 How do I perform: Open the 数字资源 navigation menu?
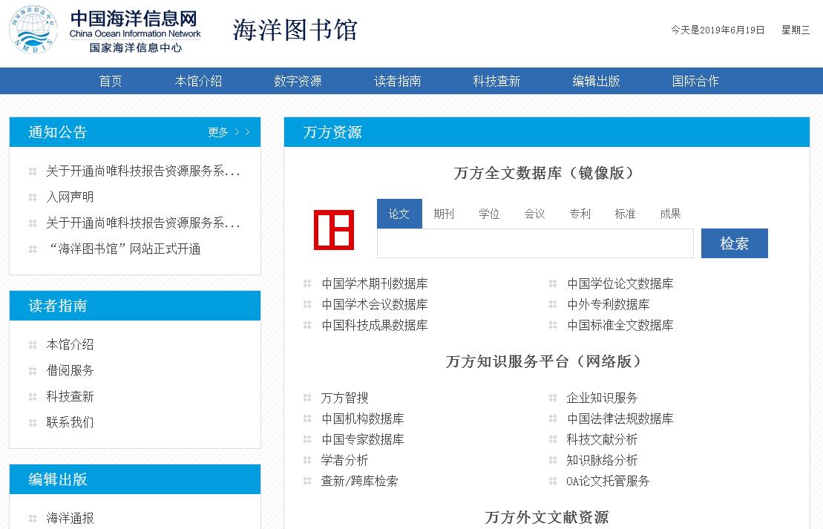tap(298, 81)
